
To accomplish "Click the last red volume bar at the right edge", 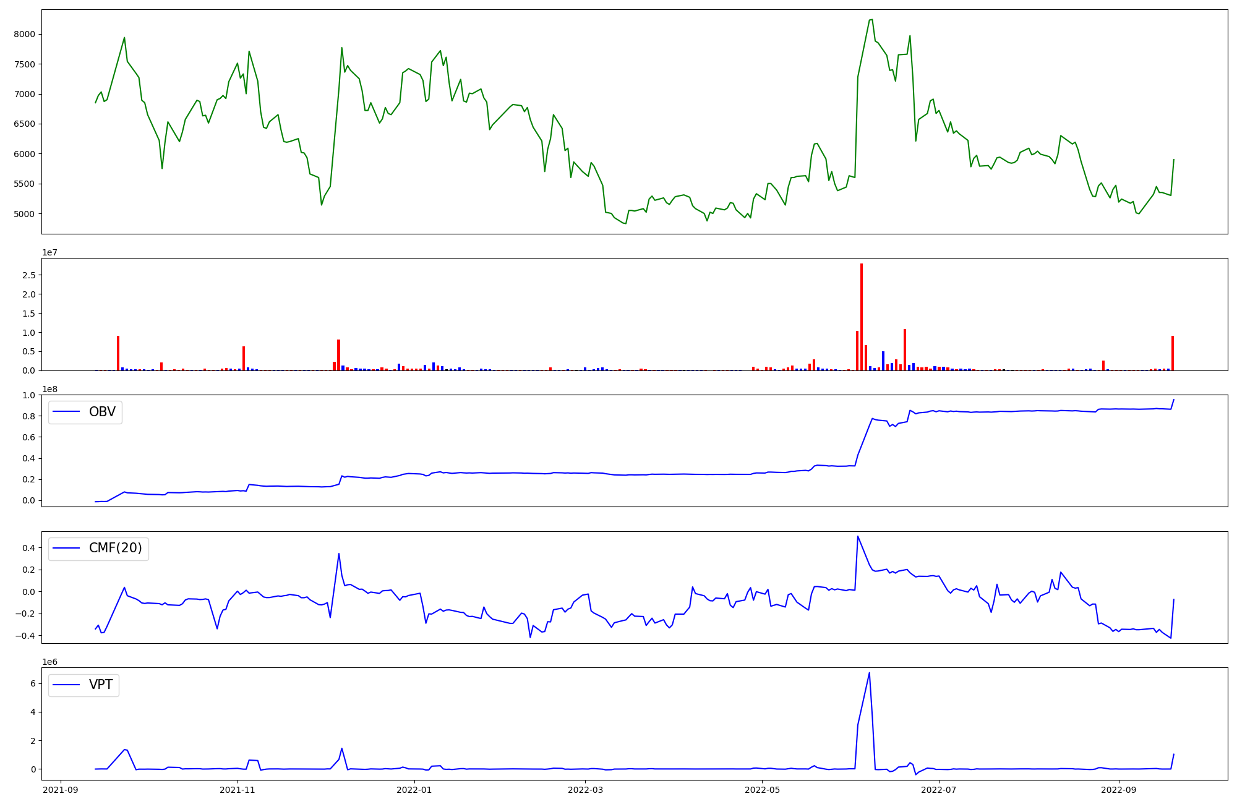I will tap(1173, 353).
